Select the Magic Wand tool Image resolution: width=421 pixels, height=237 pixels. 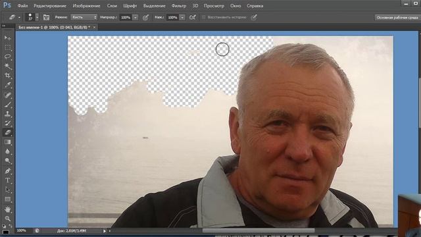tap(7, 66)
